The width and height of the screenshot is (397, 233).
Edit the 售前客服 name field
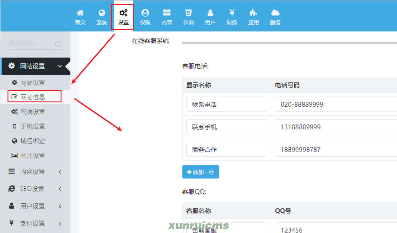pyautogui.click(x=227, y=228)
